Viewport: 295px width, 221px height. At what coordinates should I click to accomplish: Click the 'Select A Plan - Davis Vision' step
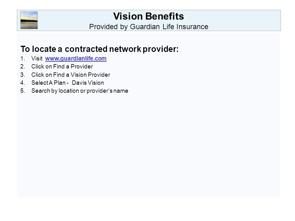[68, 83]
